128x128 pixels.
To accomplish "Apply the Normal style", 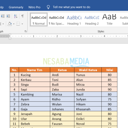I will click(x=39, y=20).
